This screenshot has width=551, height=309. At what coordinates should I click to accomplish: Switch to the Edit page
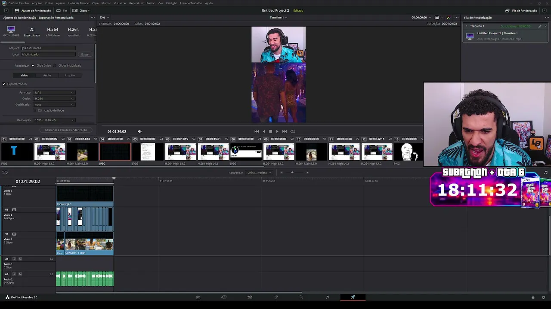click(250, 297)
